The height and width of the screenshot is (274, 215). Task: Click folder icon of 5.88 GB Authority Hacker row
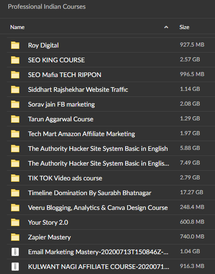coord(15,149)
